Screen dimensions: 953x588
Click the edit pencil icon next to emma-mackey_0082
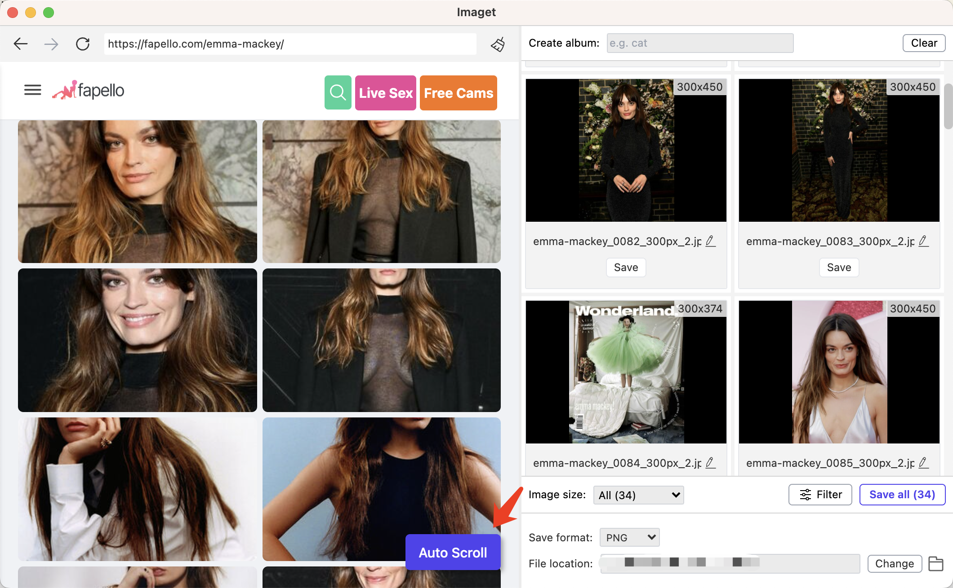(711, 241)
